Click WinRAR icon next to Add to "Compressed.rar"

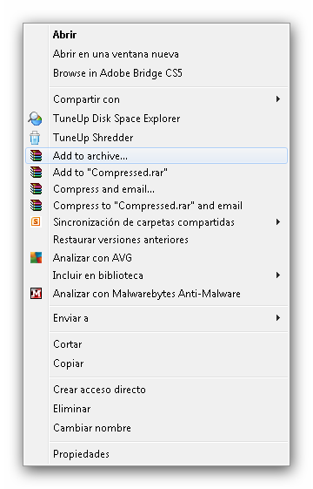coord(36,172)
